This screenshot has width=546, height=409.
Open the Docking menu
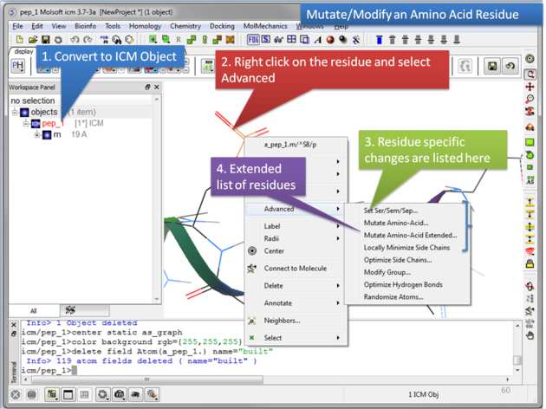pos(221,26)
